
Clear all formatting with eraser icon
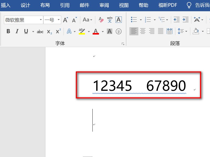101,19
